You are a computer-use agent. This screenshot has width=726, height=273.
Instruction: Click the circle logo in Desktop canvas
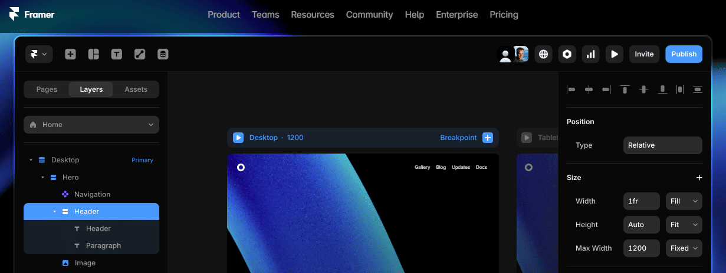[x=241, y=168]
